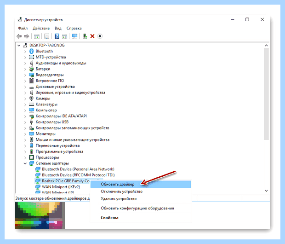Click the Мониторы monitor icon
The image size is (285, 244).
(x=31, y=134)
